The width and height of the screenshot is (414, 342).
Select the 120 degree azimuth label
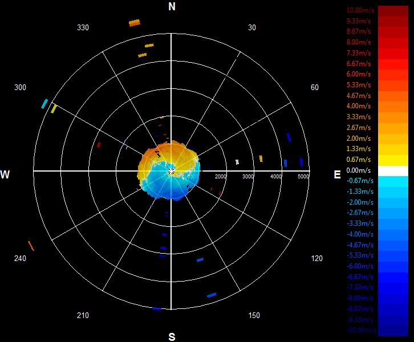(x=317, y=258)
